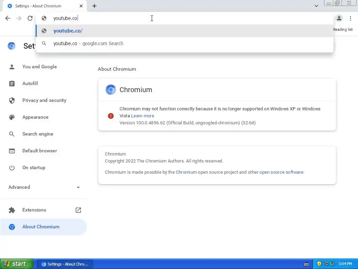
Task: Choose the youtube.co google.com Search suggestion
Action: tap(185, 43)
